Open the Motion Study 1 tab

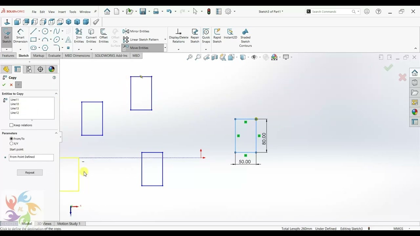[x=69, y=224]
